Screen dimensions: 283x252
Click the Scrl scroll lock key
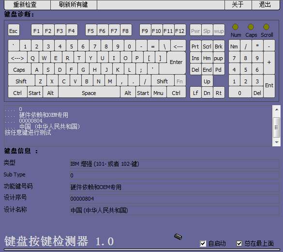tap(207, 46)
